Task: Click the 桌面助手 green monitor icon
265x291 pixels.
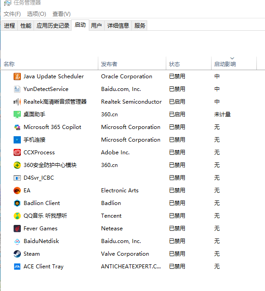Action: tap(17, 114)
